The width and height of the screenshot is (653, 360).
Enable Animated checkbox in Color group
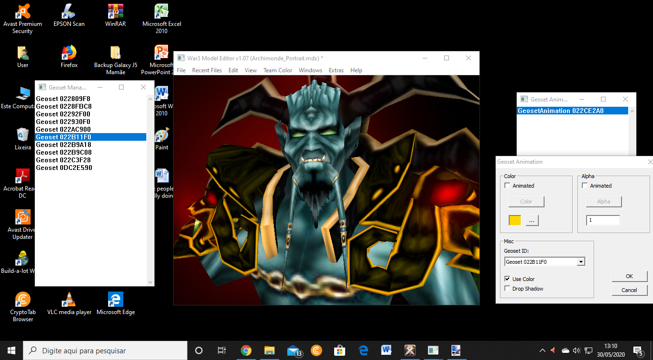pyautogui.click(x=508, y=186)
